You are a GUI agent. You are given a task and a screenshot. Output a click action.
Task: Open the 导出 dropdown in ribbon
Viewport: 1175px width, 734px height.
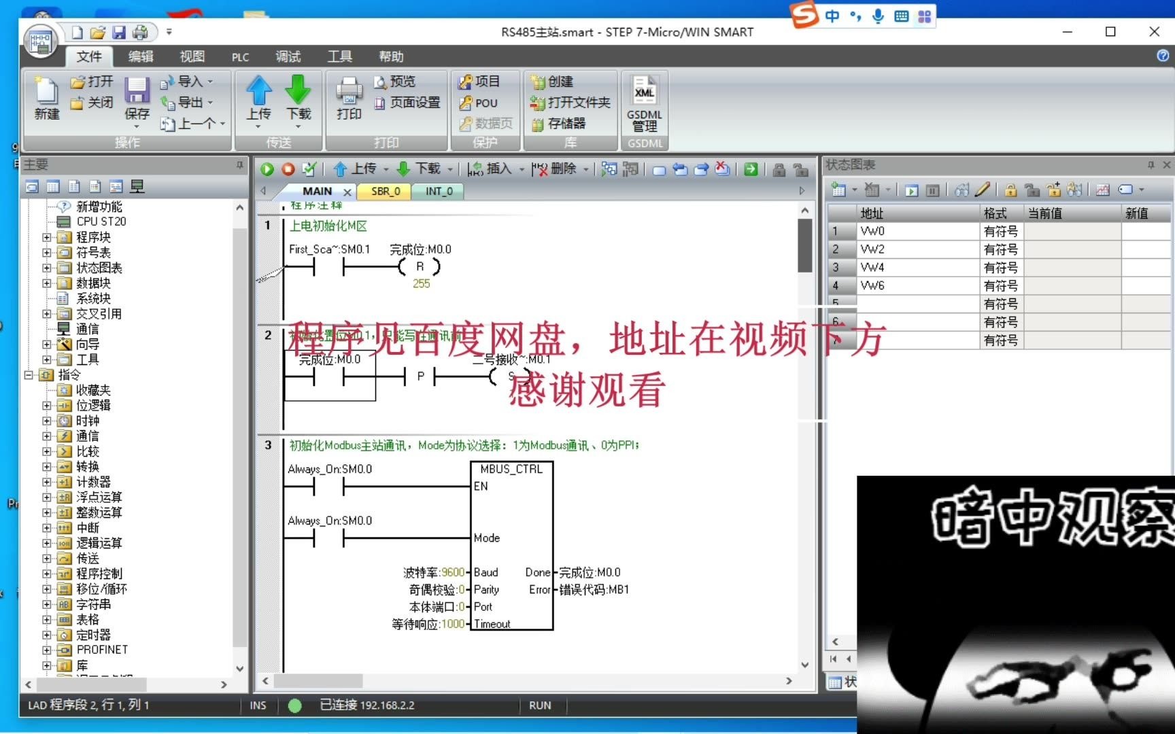pyautogui.click(x=210, y=103)
